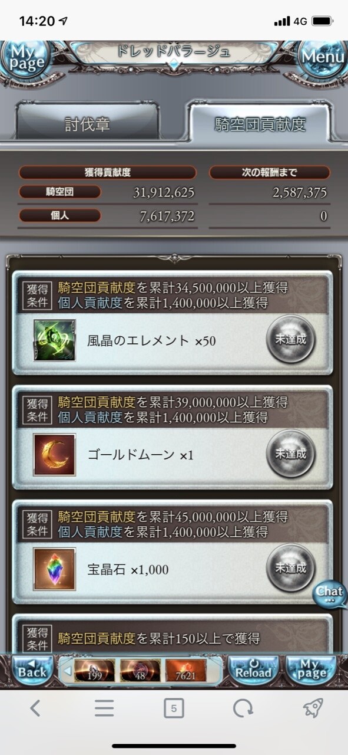The height and width of the screenshot is (755, 348).
Task: Tap the Gold Moon reward icon
Action: pos(55,455)
